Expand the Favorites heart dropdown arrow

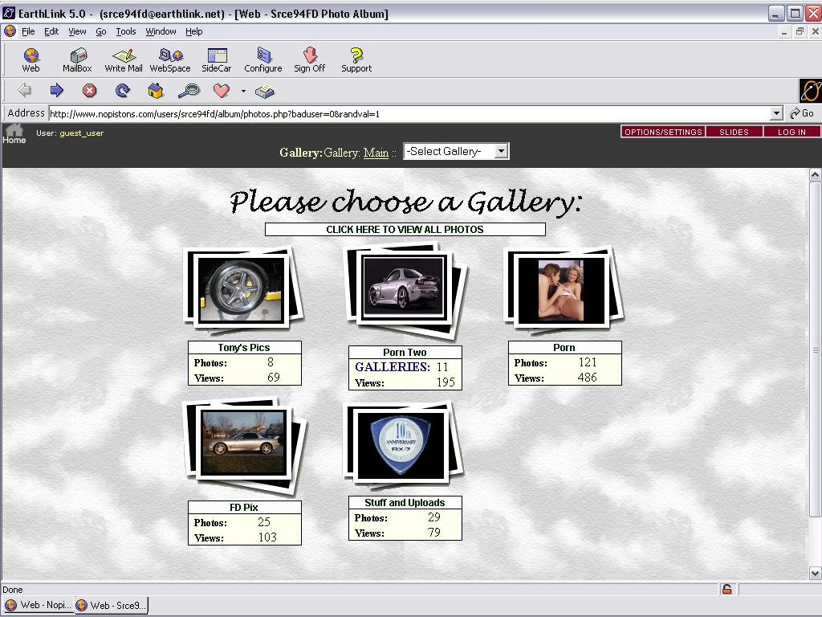tap(243, 91)
